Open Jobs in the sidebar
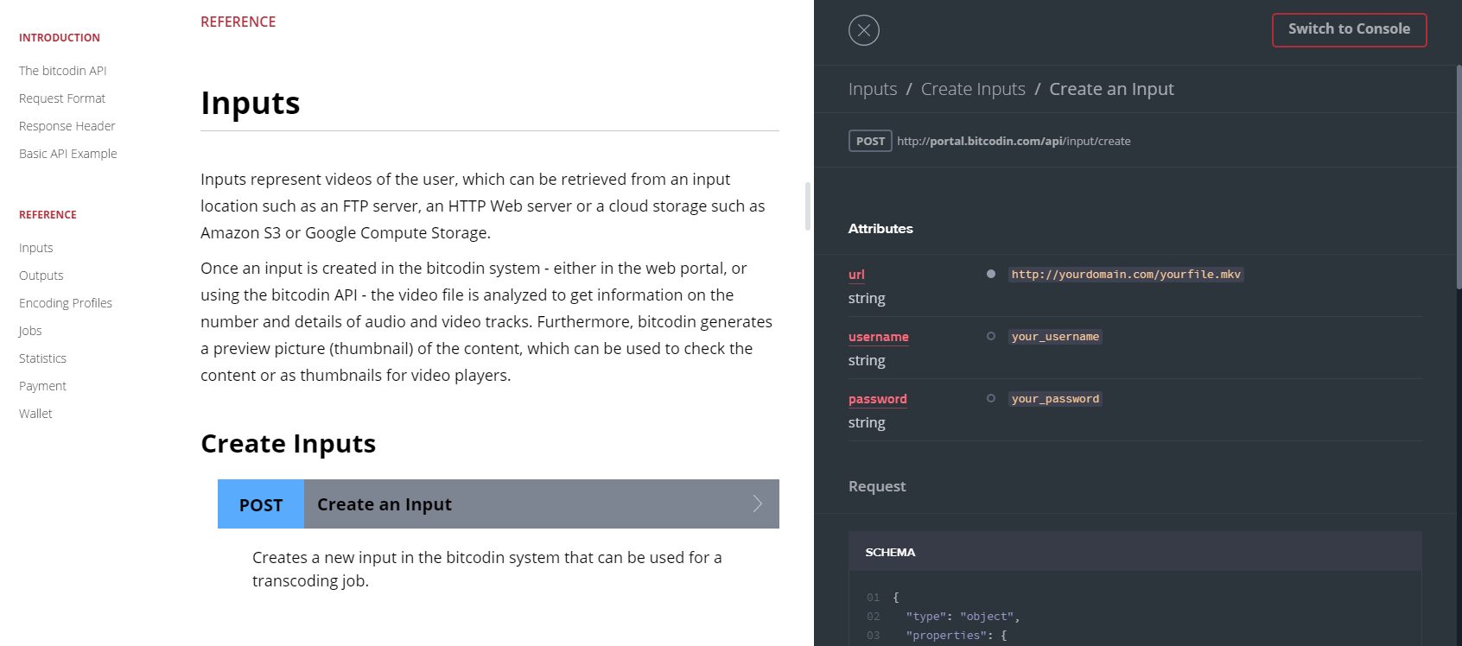This screenshot has height=646, width=1462. point(30,331)
